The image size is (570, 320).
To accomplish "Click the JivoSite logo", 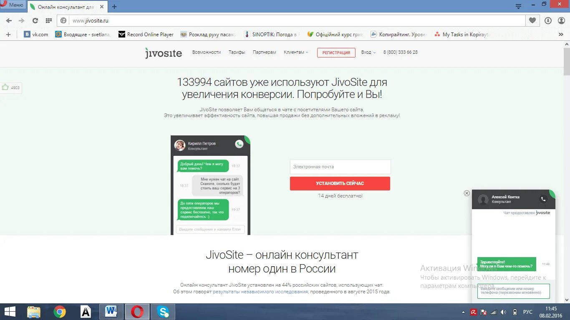I will 164,53.
